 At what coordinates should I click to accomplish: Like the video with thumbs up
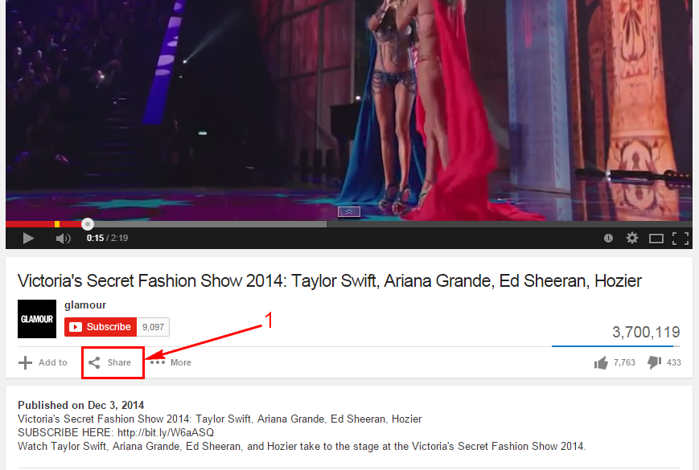(601, 362)
